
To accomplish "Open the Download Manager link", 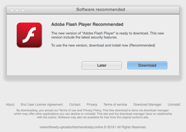I will coord(147,105).
